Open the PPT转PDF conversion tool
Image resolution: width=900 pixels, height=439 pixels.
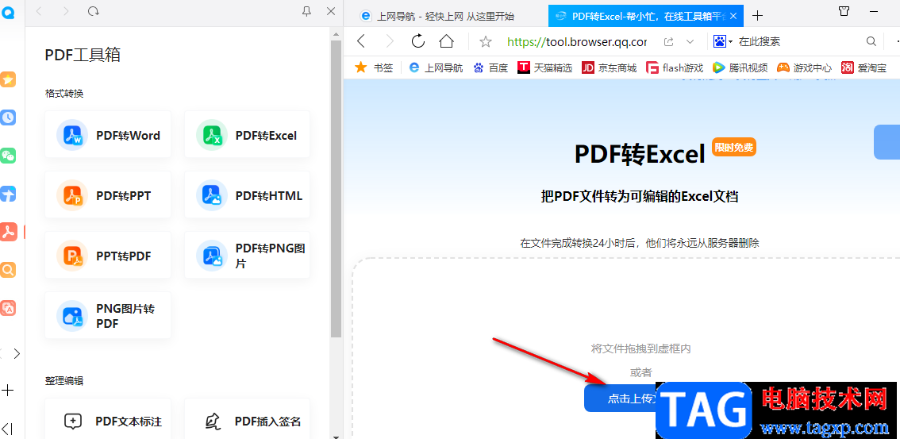coord(108,256)
